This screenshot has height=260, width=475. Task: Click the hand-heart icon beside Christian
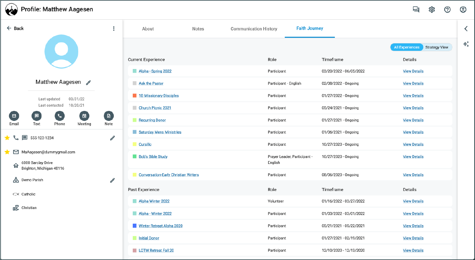[x=16, y=208]
